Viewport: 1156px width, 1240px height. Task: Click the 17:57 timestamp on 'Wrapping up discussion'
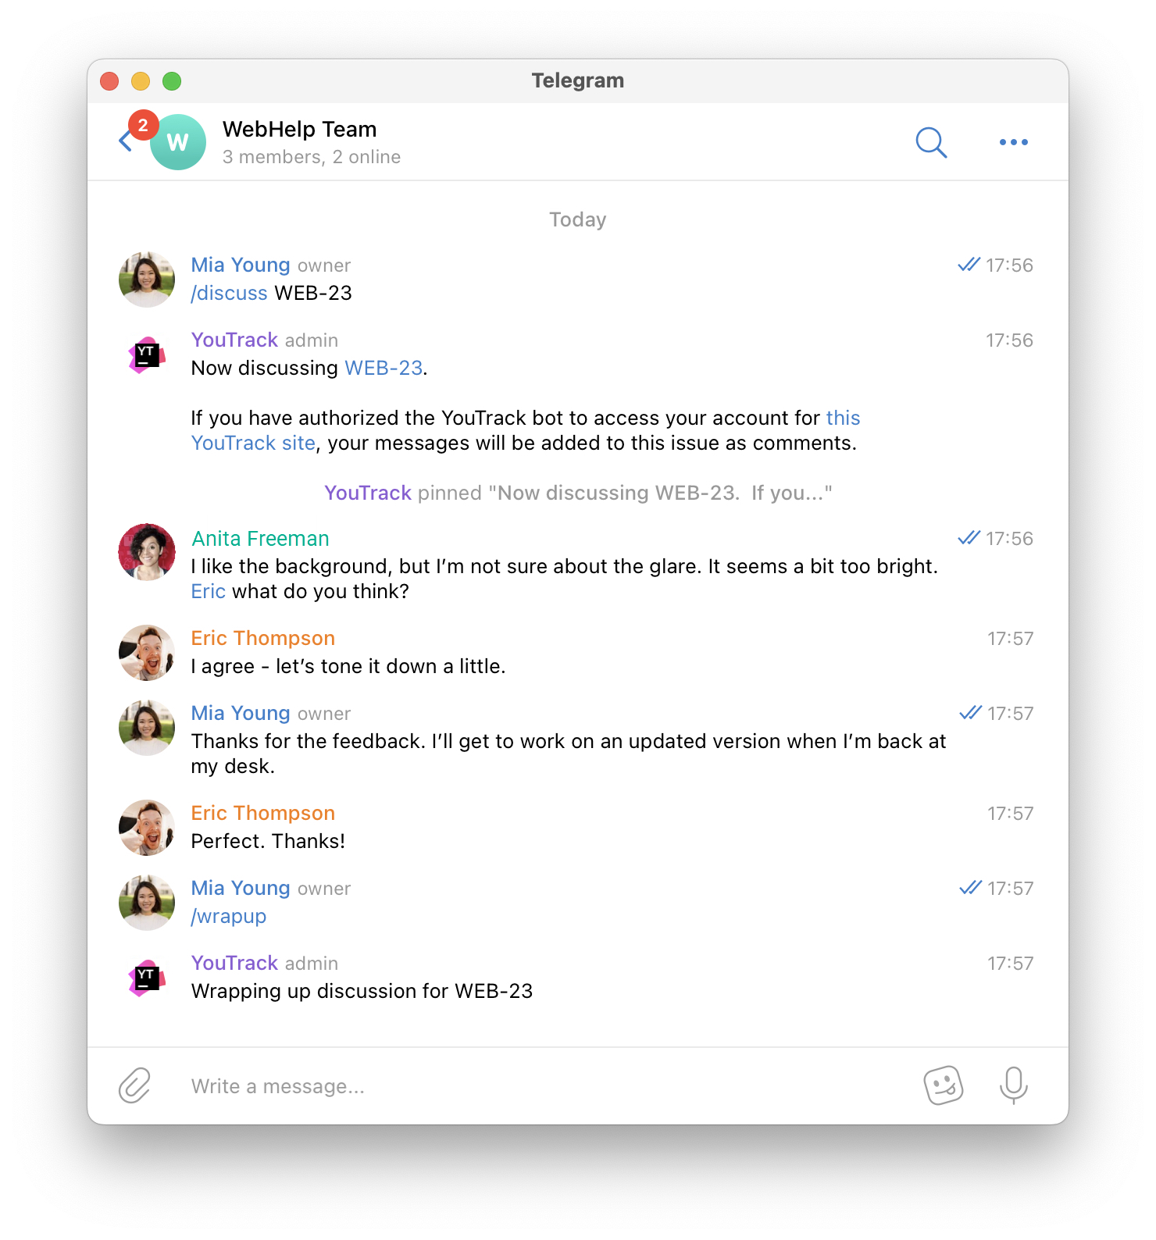coord(1010,964)
